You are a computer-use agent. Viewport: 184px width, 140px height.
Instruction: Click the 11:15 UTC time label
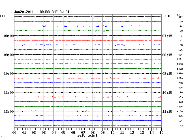167,111
